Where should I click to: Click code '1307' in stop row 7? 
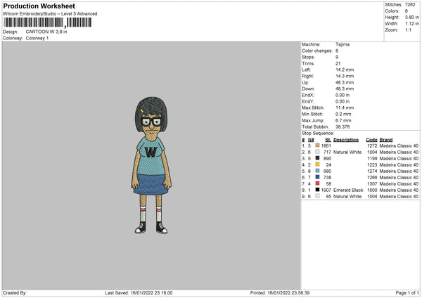372,183
